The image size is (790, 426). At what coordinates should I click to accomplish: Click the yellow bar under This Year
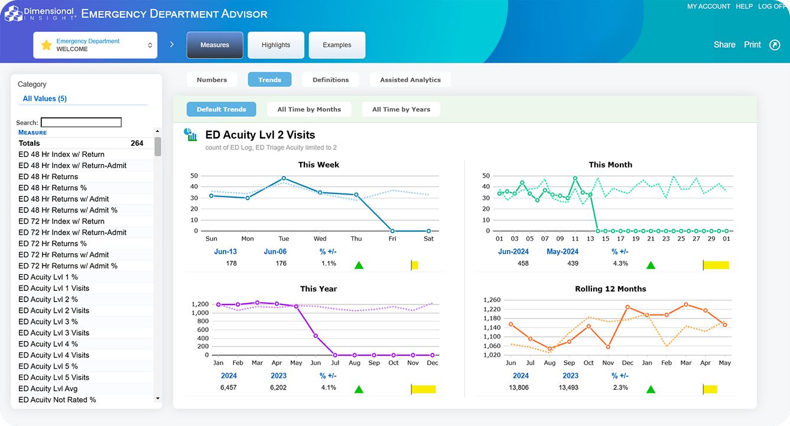423,389
